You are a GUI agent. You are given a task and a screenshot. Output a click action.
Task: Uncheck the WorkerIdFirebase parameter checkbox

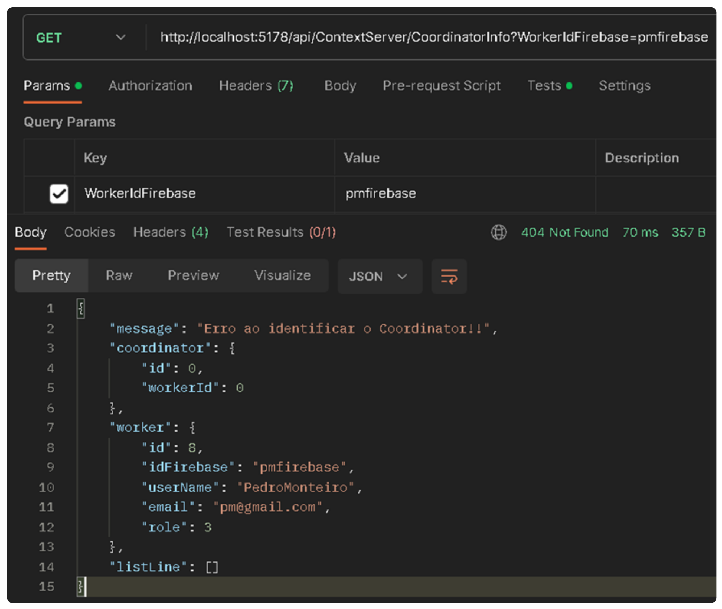click(x=59, y=194)
